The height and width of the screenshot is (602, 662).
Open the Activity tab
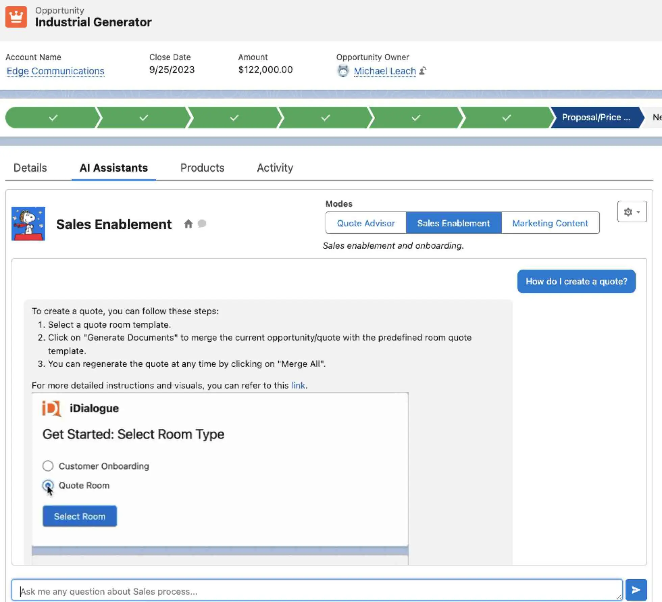[x=275, y=168]
